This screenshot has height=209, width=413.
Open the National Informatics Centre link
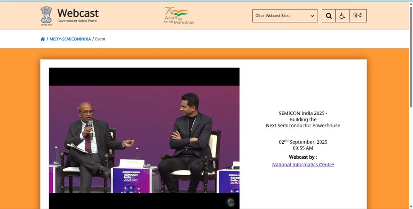coord(303,165)
